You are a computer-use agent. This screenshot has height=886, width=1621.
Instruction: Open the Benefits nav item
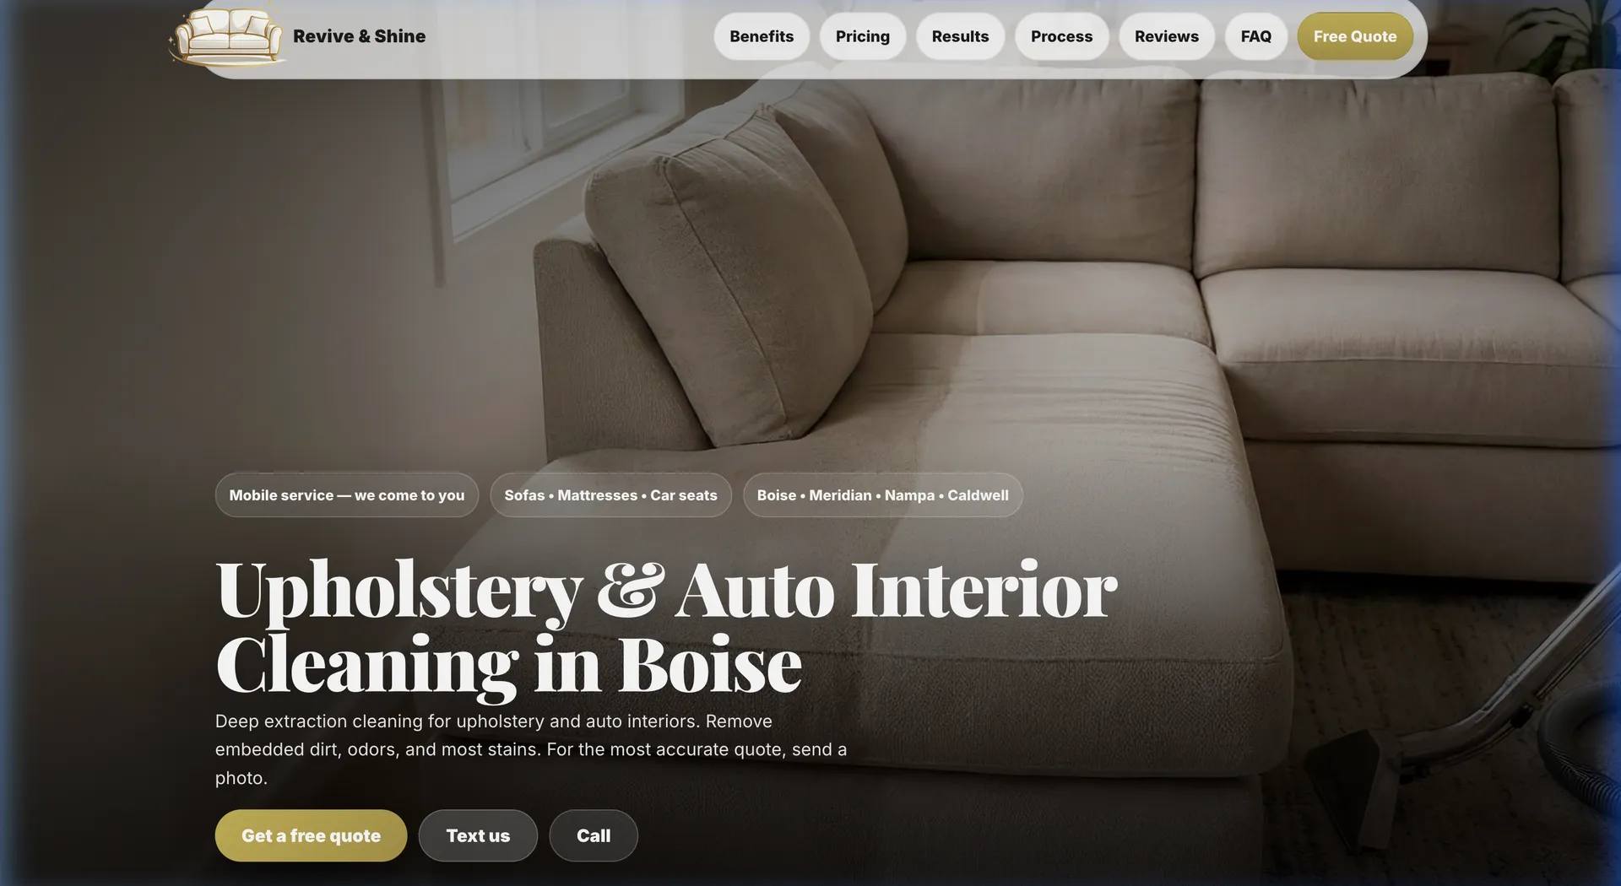coord(762,36)
